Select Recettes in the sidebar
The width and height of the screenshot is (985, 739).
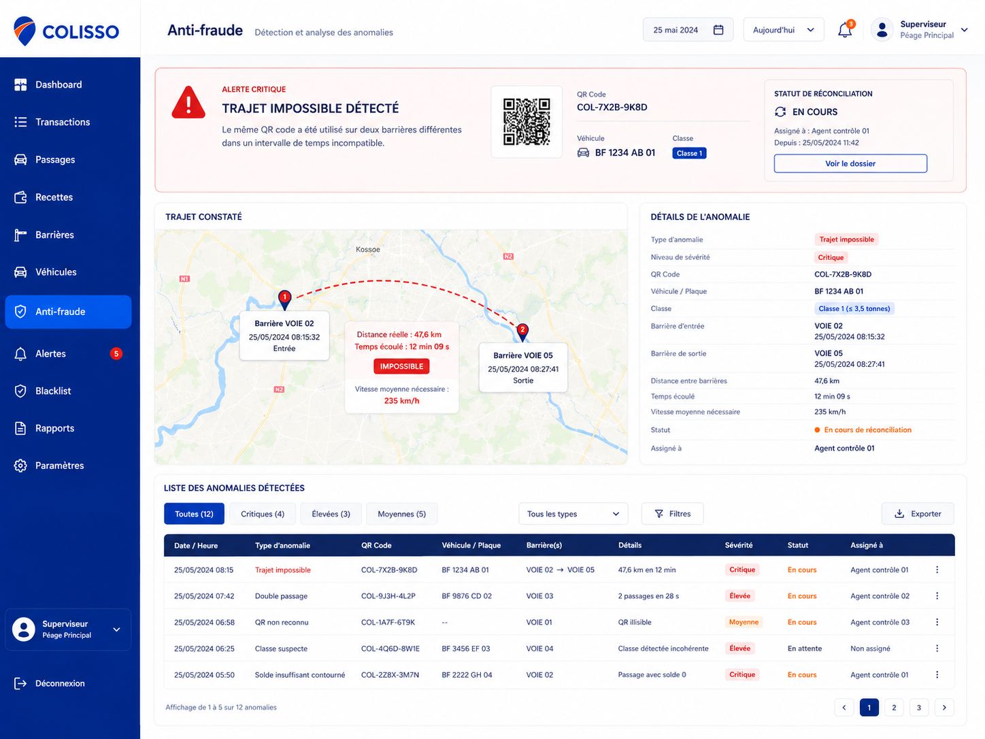(x=68, y=197)
